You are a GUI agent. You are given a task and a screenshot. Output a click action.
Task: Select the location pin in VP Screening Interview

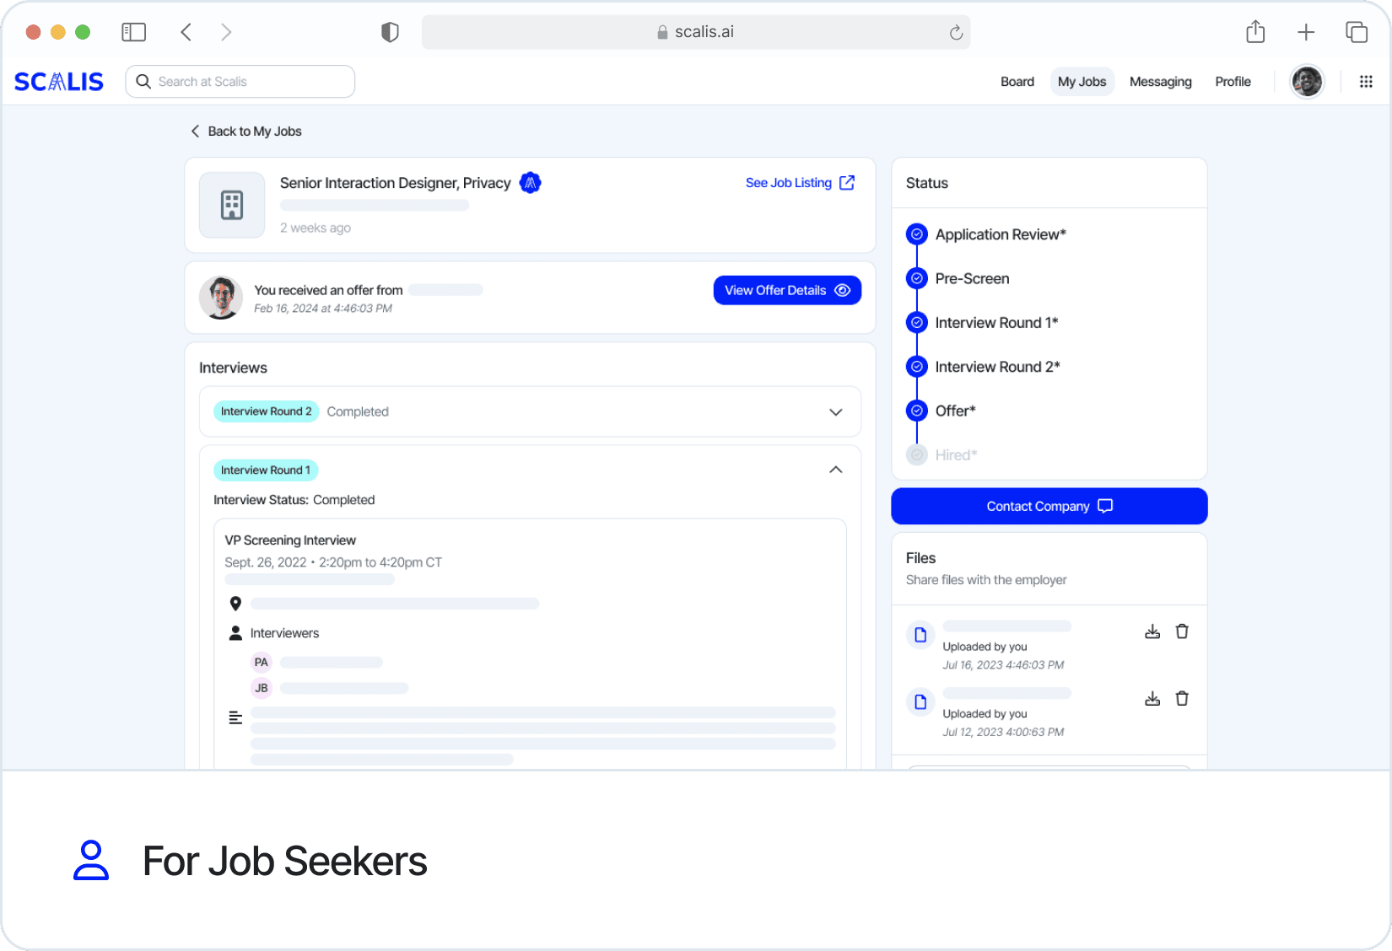(x=235, y=604)
